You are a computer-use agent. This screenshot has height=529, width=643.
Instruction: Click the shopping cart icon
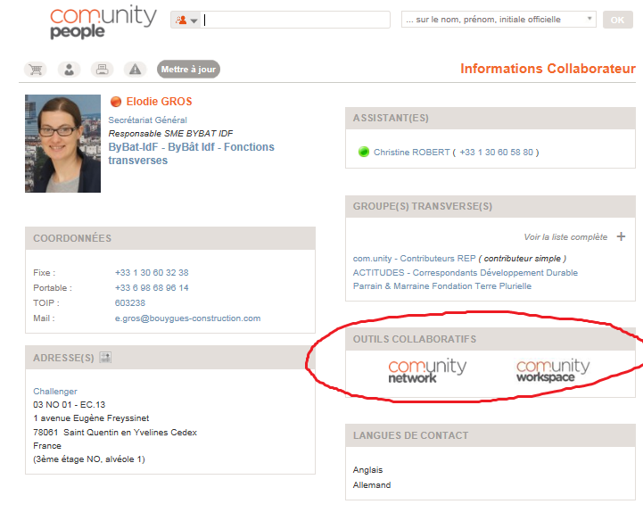(36, 70)
